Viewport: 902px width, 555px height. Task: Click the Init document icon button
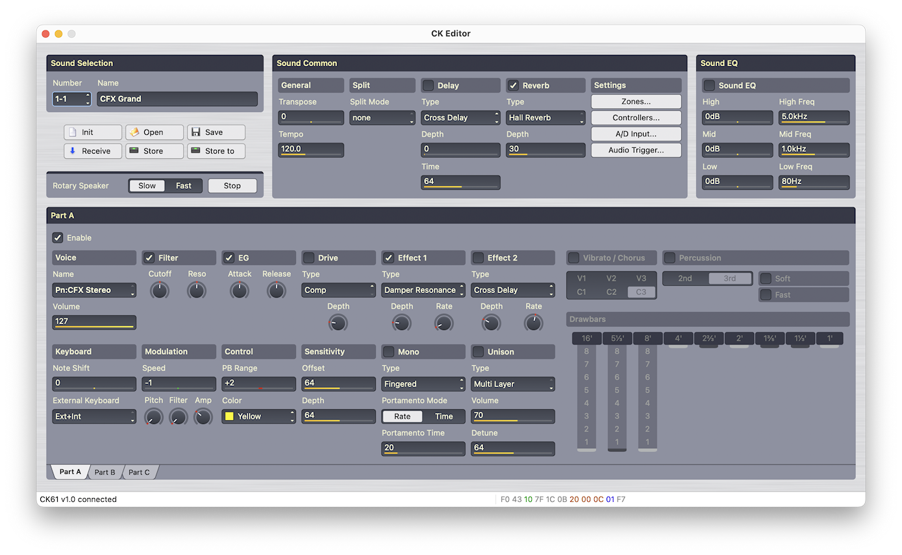pos(93,132)
